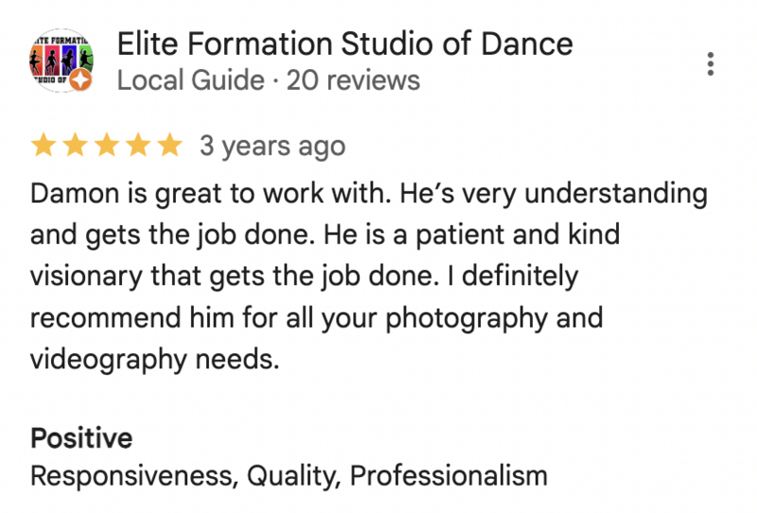Click the word 'visionary' in the review
Viewport: 757px width, 513px height.
click(x=86, y=277)
